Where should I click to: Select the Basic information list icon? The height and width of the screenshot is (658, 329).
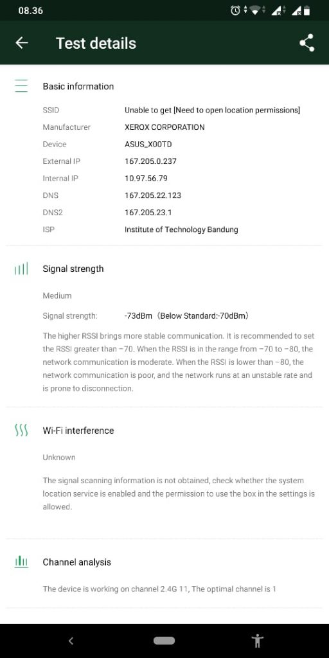(21, 86)
